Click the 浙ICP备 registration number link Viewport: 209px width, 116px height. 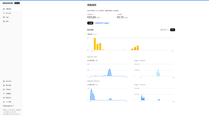coord(10,112)
